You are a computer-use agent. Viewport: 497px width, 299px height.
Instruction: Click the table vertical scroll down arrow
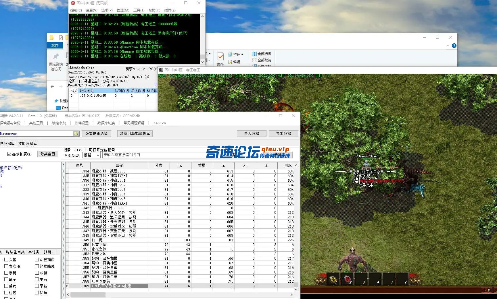296,289
